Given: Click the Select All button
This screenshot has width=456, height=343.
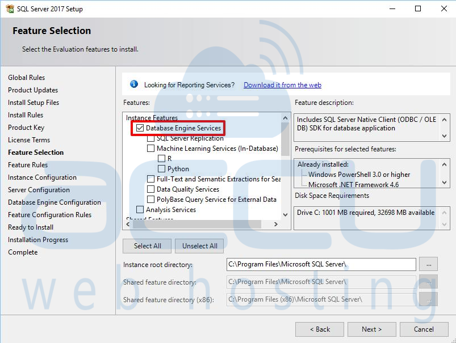Looking at the screenshot, I should pos(147,245).
